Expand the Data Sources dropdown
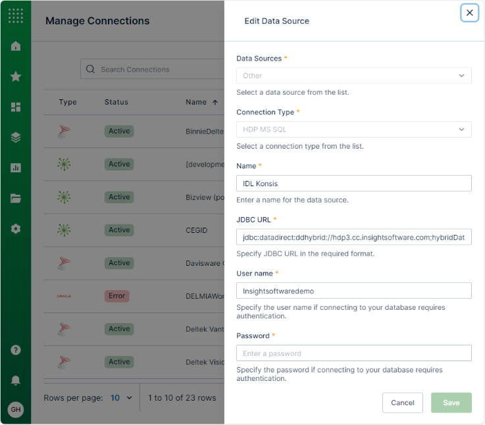 (x=354, y=76)
